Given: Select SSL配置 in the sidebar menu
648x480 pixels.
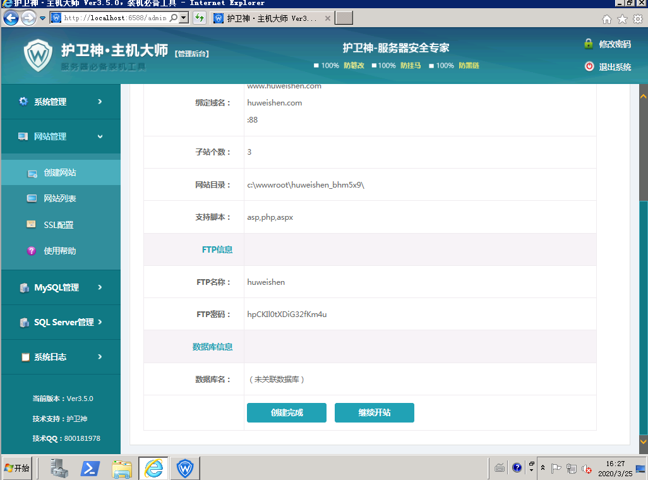Looking at the screenshot, I should click(x=58, y=225).
